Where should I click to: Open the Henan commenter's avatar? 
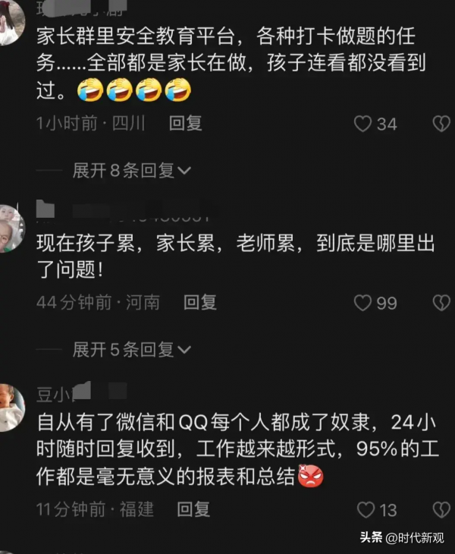11,228
